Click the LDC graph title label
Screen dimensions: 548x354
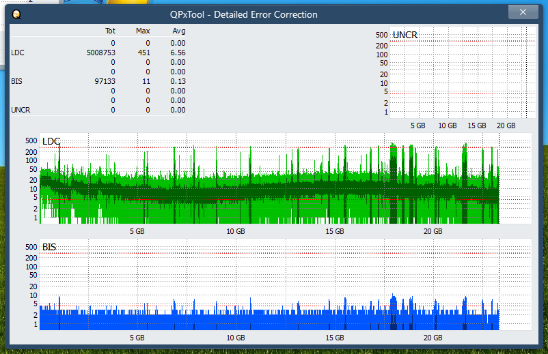pyautogui.click(x=51, y=141)
